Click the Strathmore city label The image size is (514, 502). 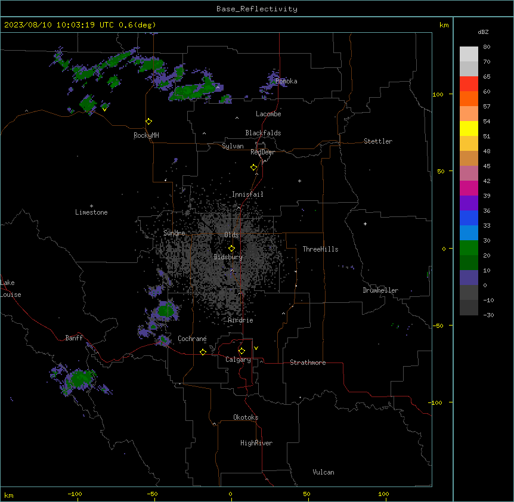308,362
